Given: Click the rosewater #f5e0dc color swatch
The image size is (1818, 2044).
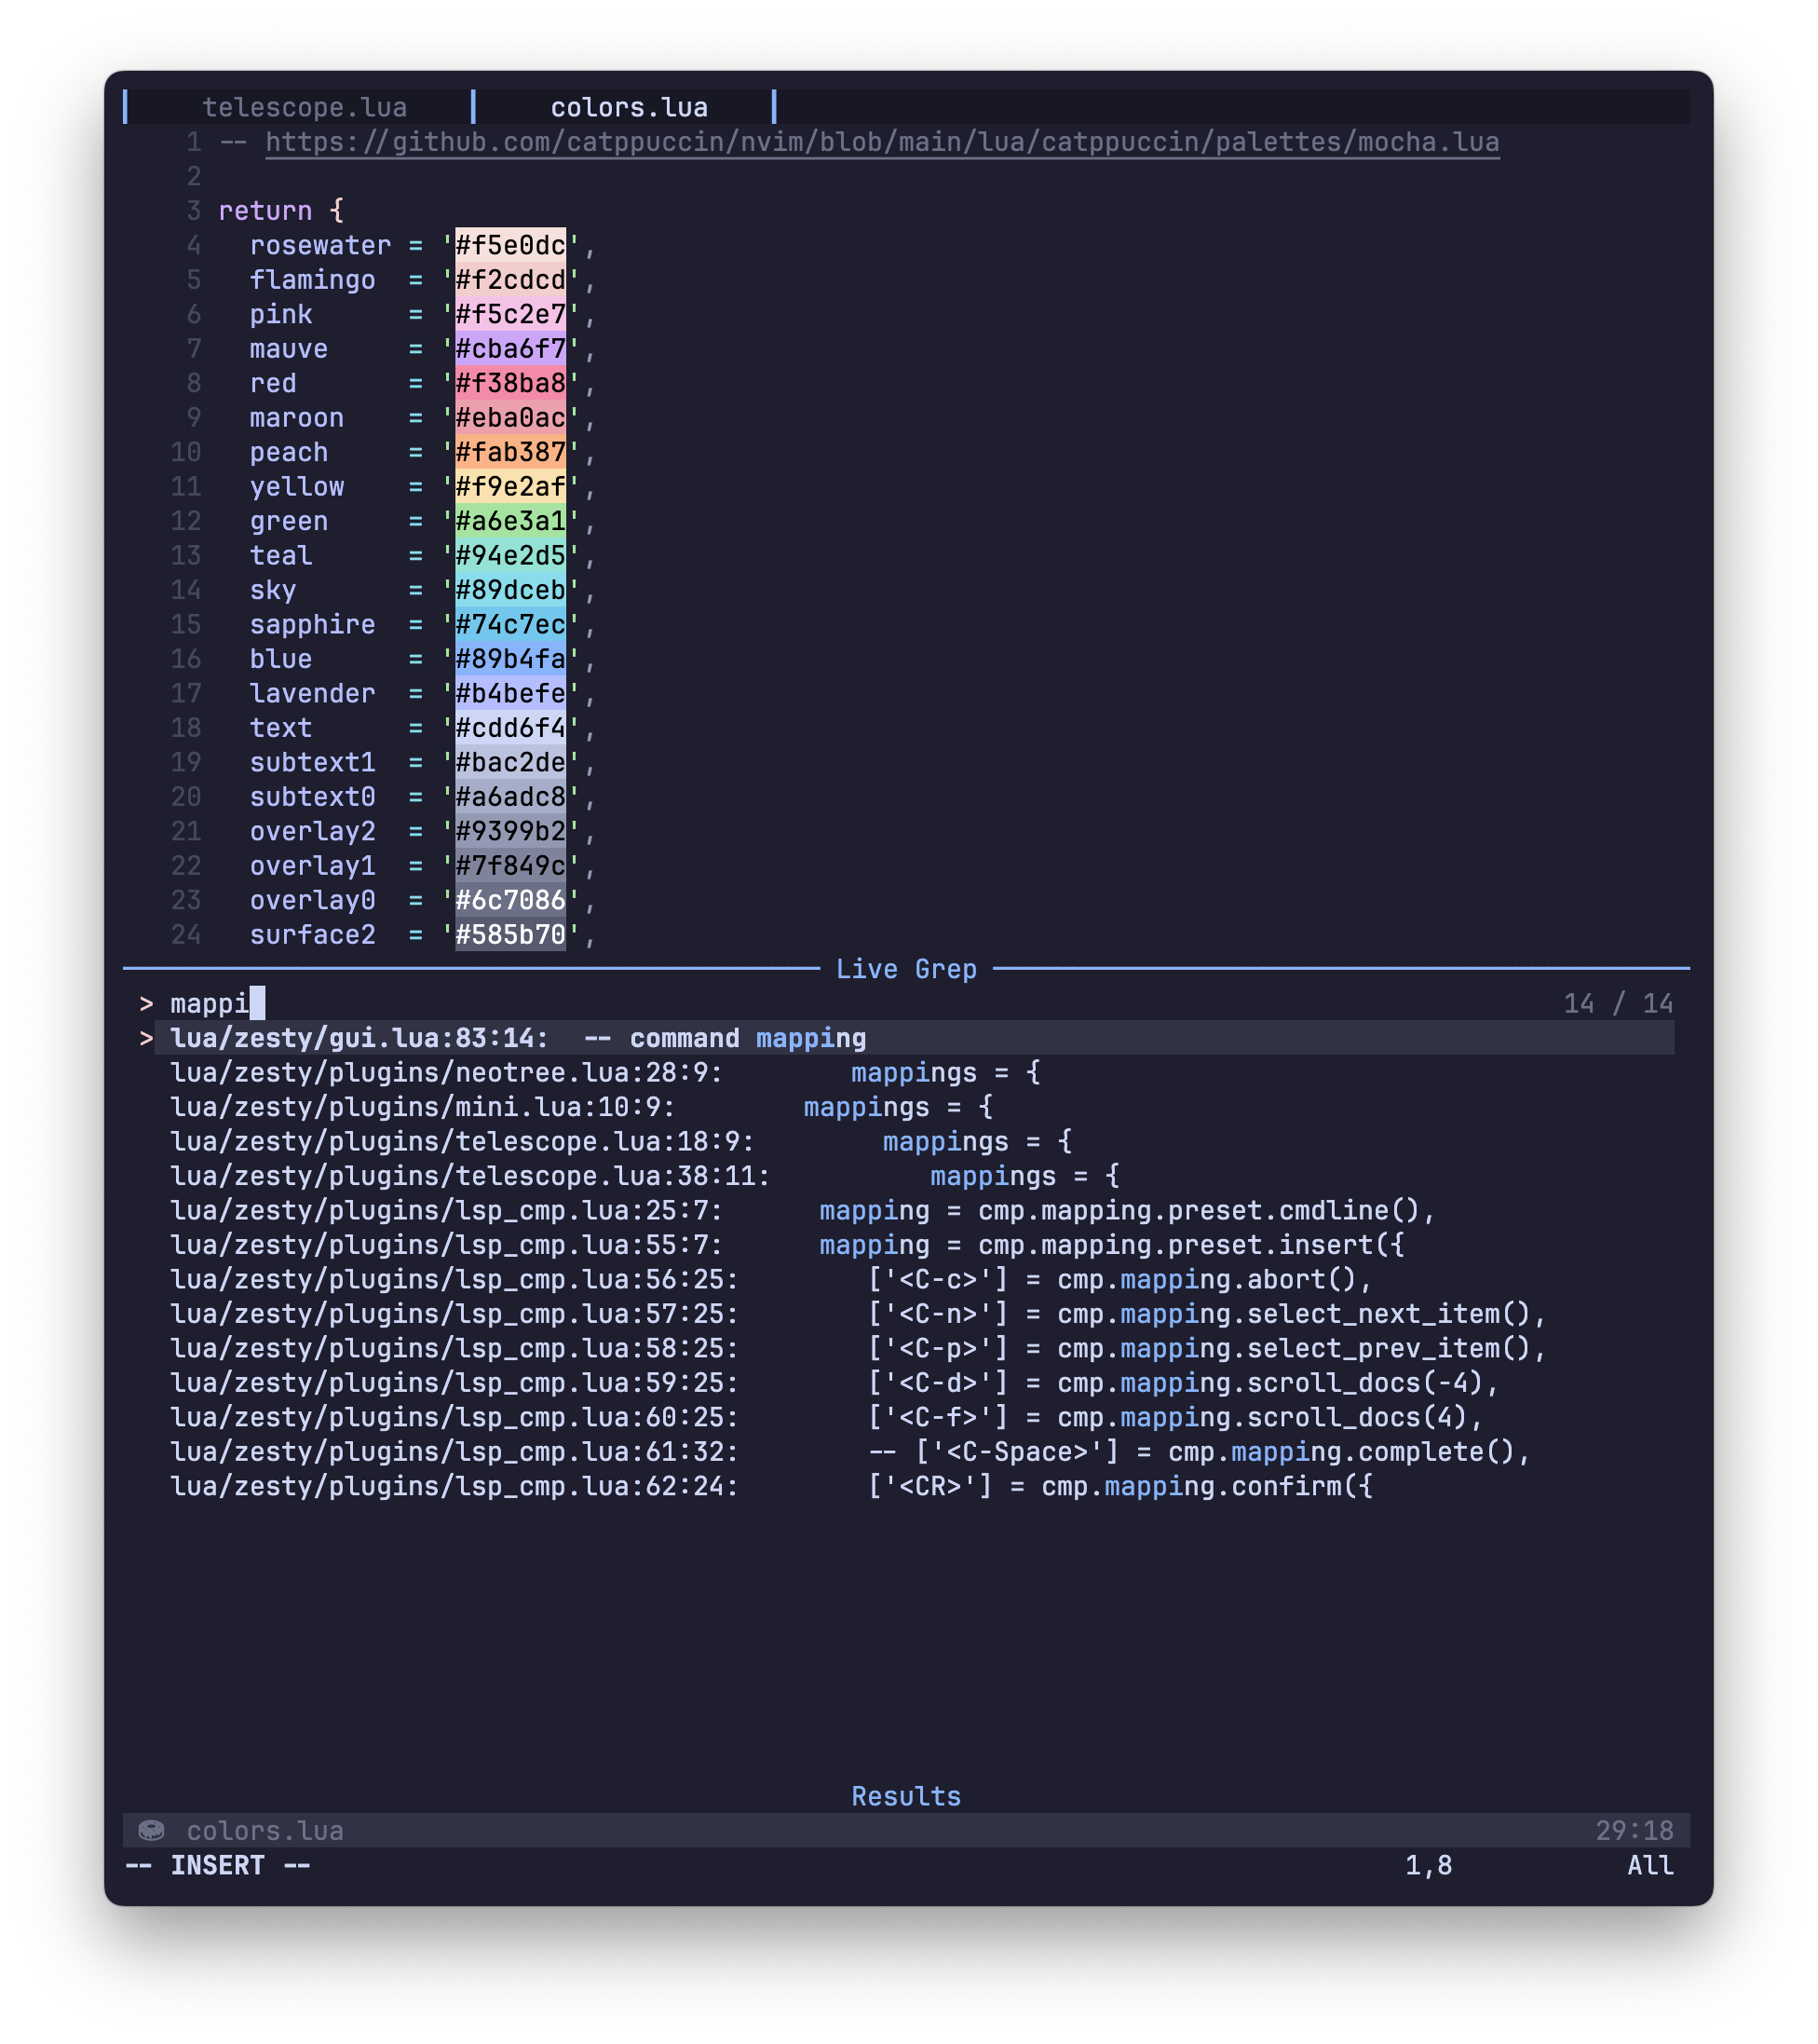Looking at the screenshot, I should 509,245.
